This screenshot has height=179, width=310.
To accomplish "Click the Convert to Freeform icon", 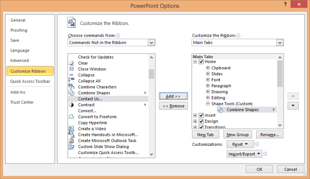I will click(71, 117).
